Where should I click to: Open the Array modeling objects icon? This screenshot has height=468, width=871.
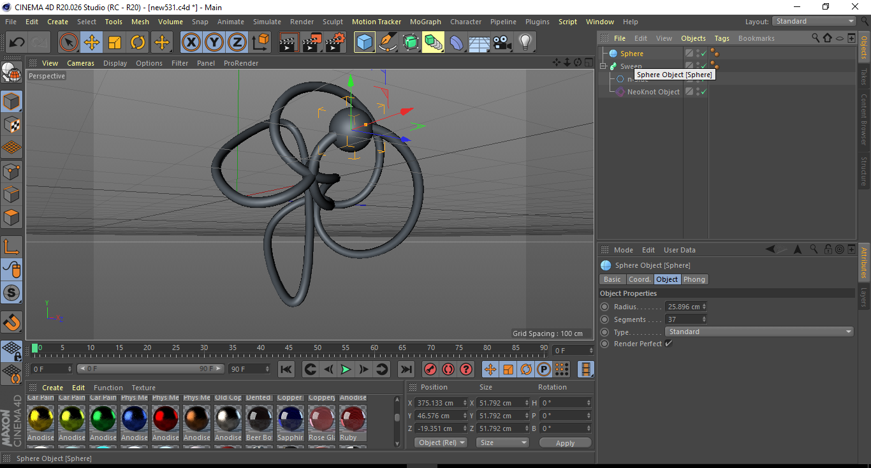pos(434,43)
